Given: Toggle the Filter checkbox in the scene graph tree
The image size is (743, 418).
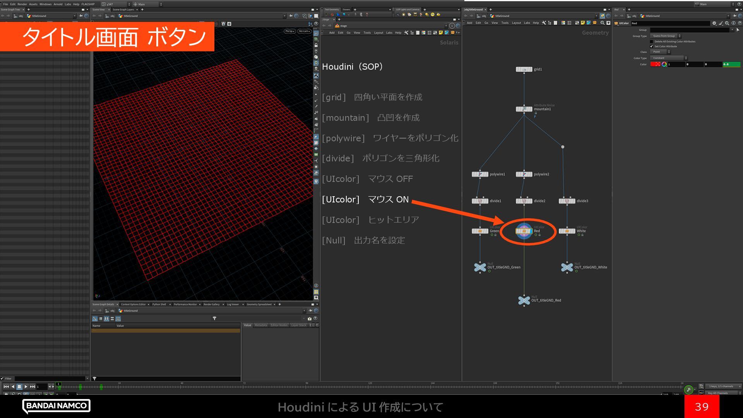Looking at the screenshot, I should pos(2,379).
